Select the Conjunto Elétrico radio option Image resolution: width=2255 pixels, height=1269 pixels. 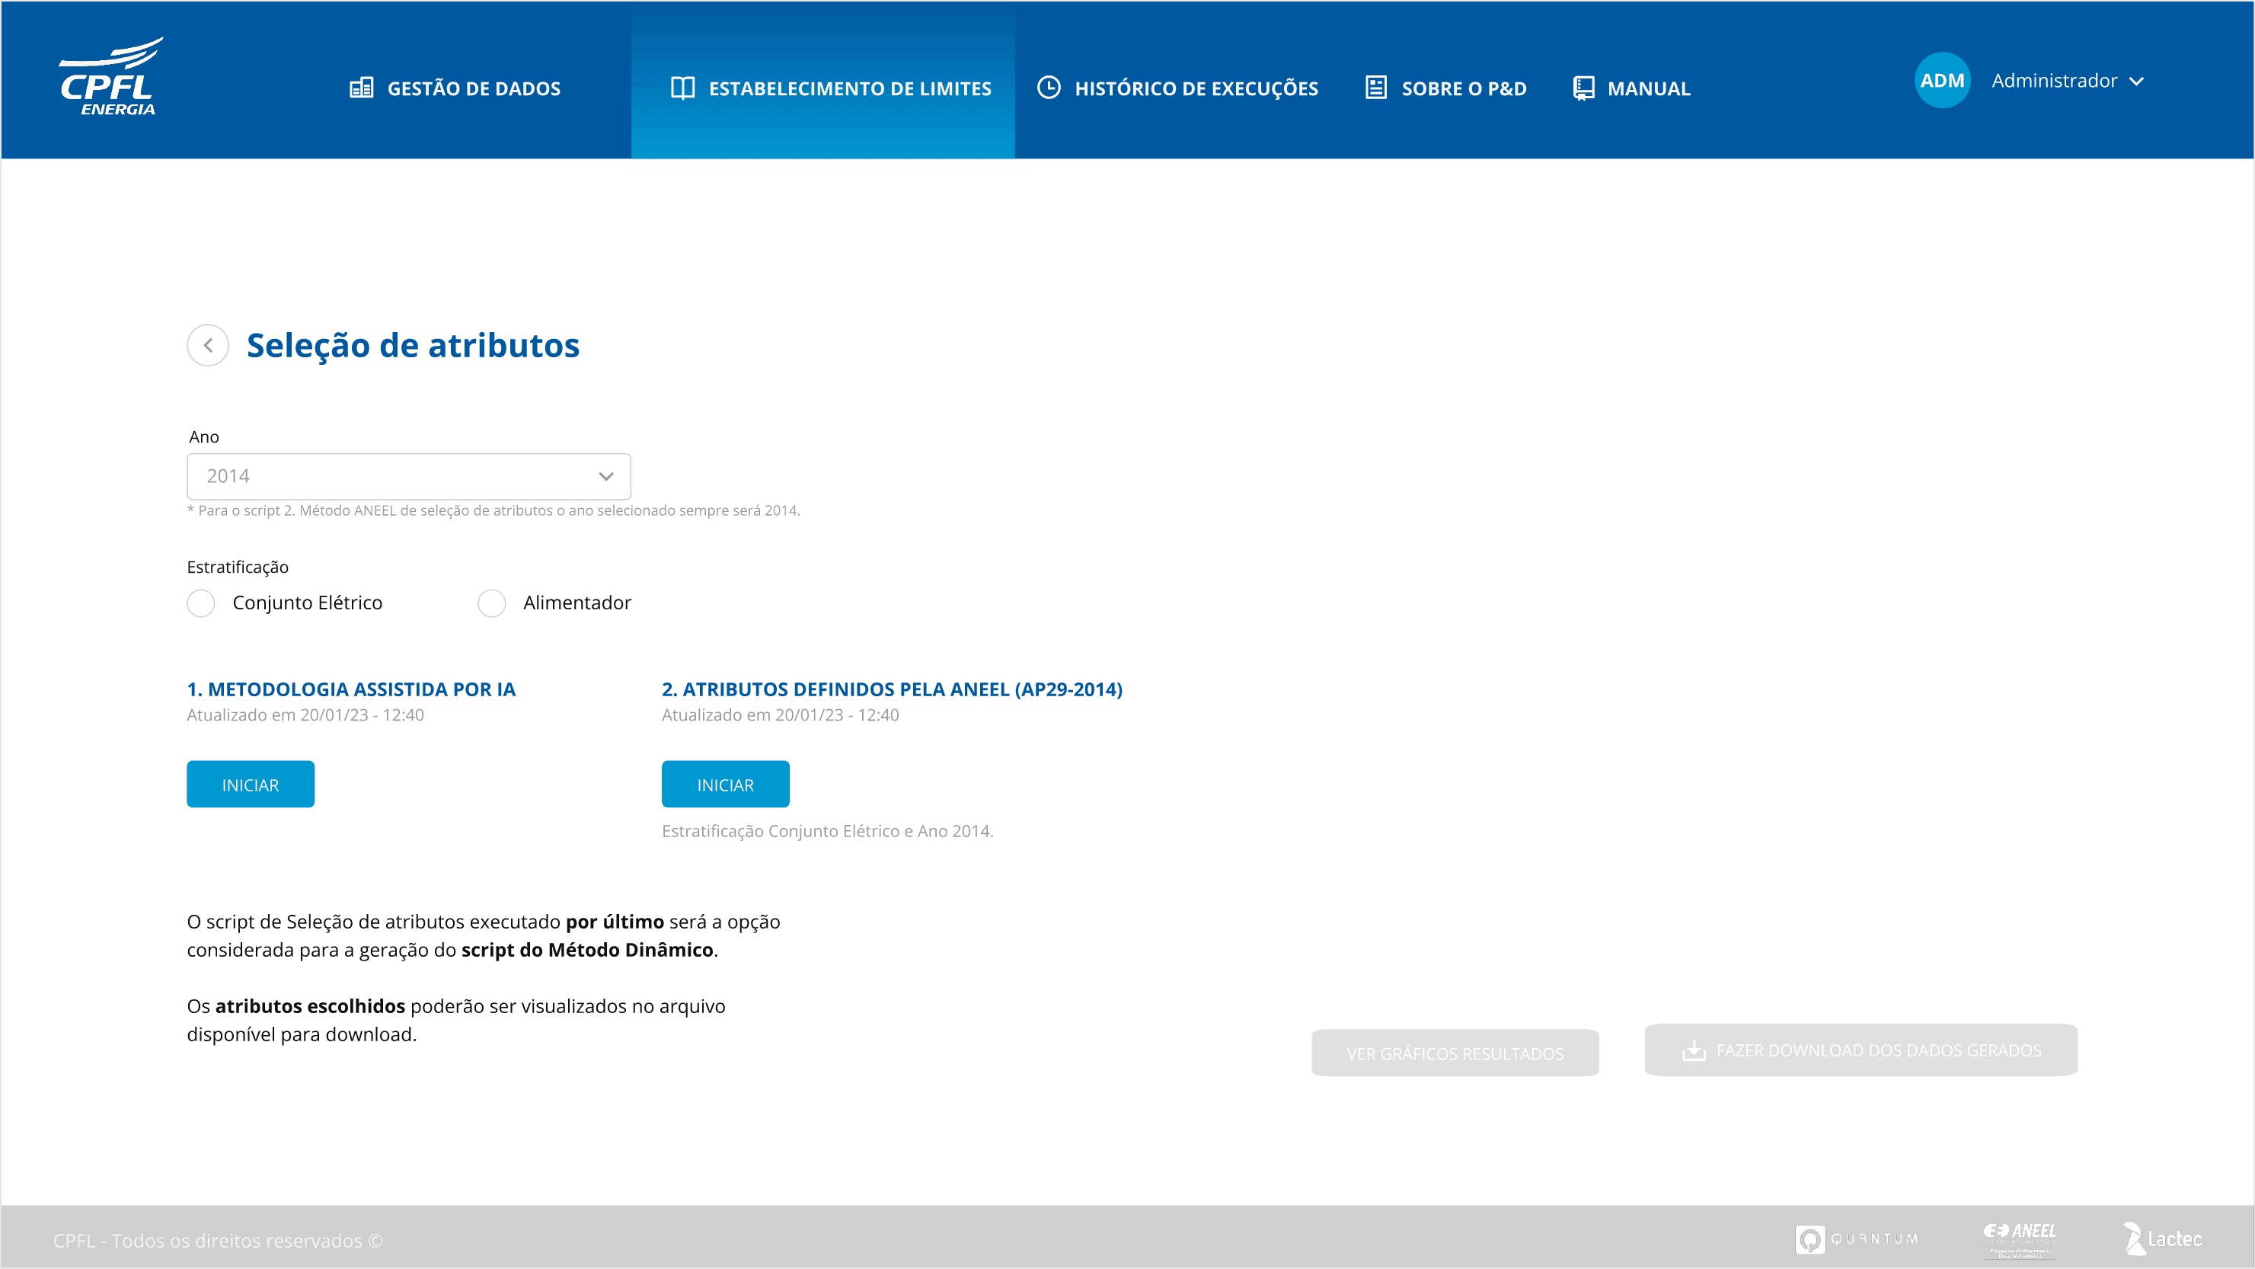[201, 603]
